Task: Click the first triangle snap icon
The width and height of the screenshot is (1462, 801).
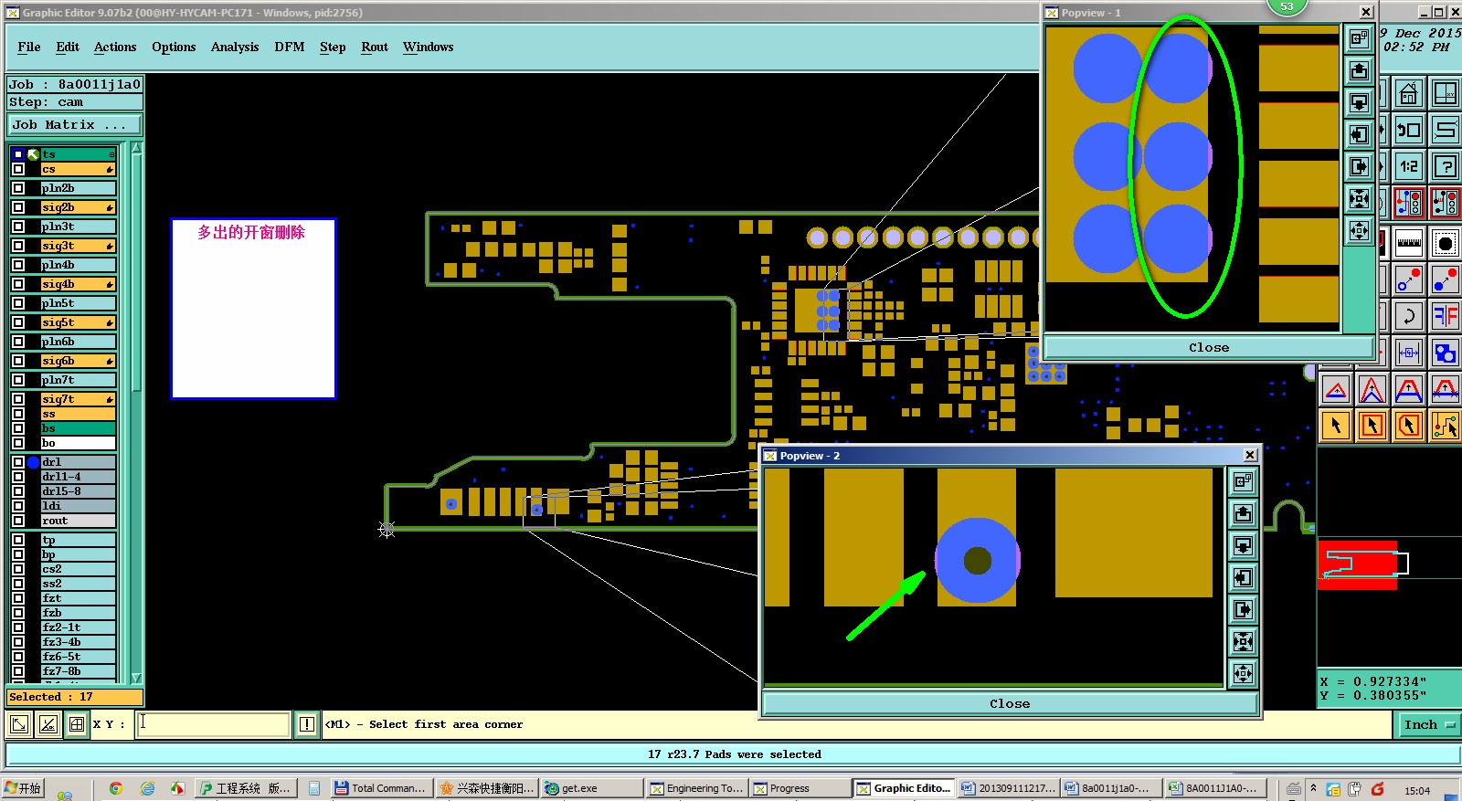Action: point(1336,390)
